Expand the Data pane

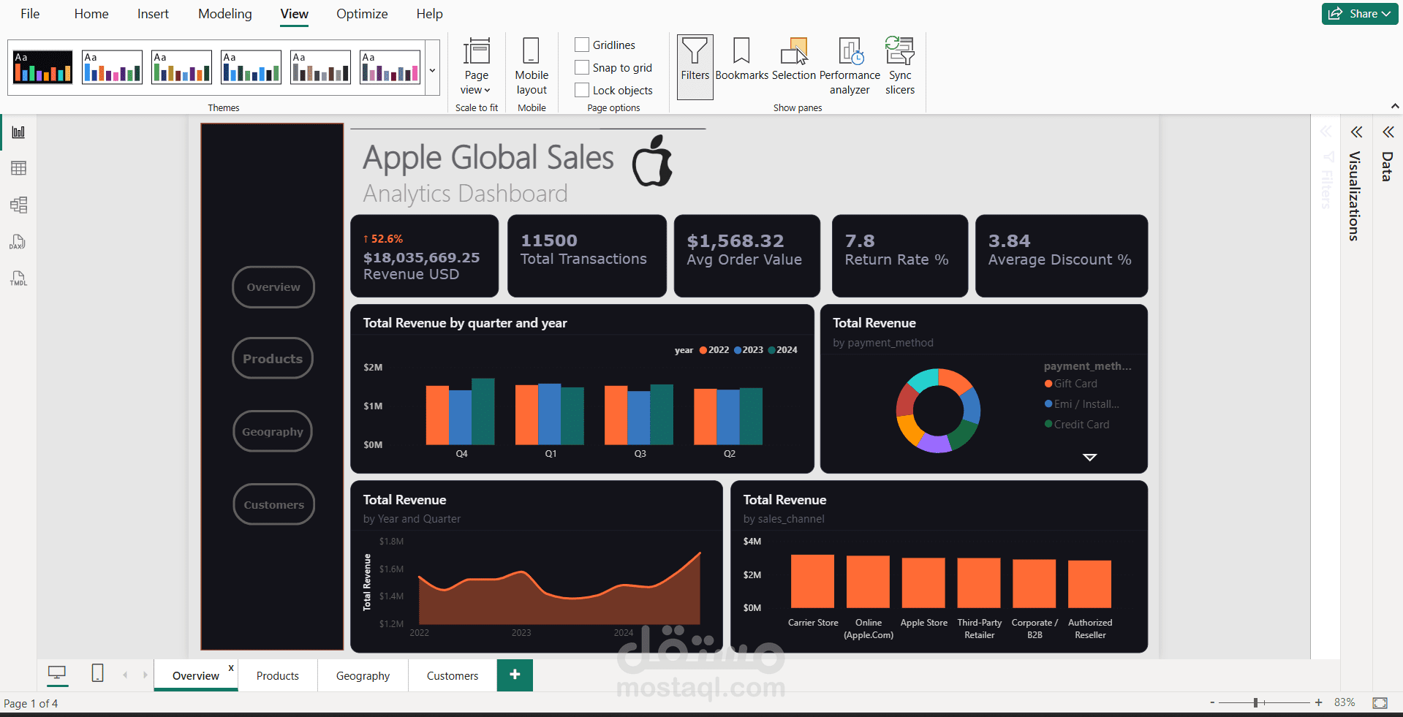(1388, 132)
